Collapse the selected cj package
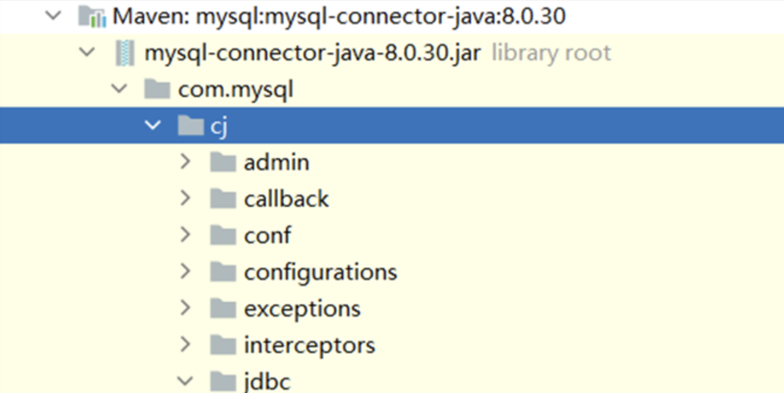This screenshot has width=784, height=393. [153, 125]
